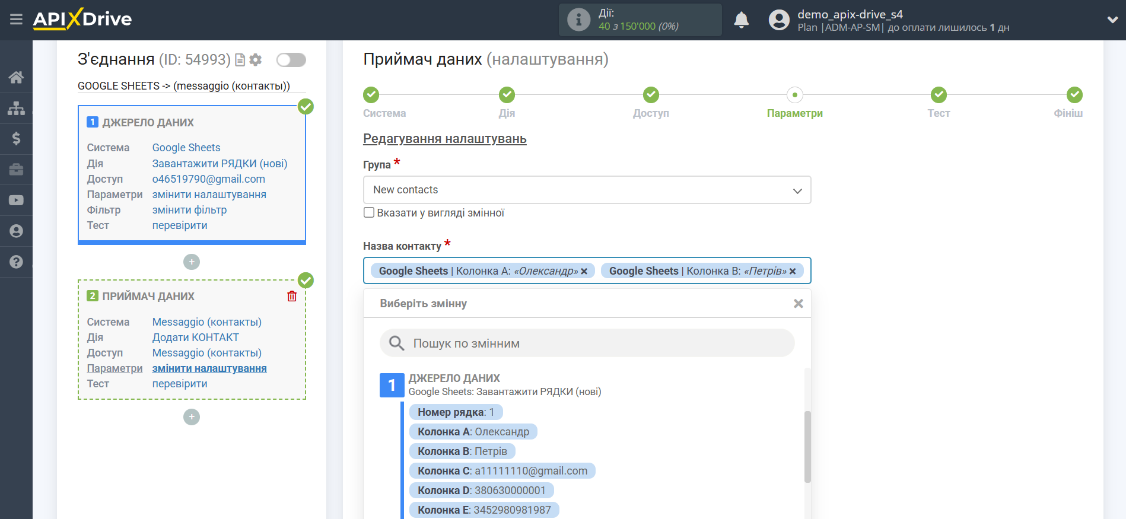Open the connection settings gear icon
This screenshot has width=1126, height=519.
[x=256, y=60]
